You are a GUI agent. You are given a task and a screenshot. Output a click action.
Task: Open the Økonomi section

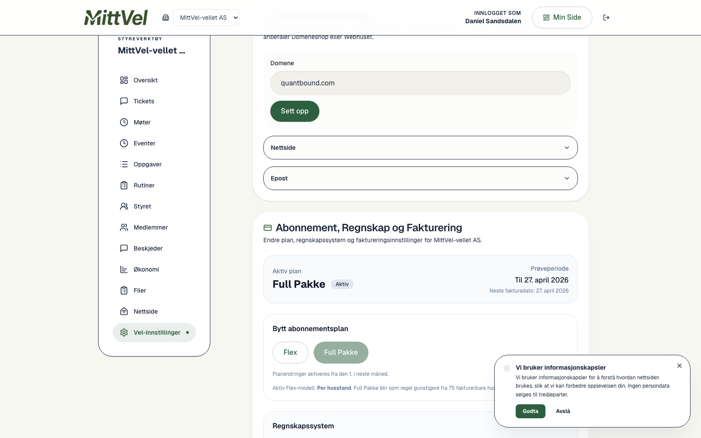[154, 269]
